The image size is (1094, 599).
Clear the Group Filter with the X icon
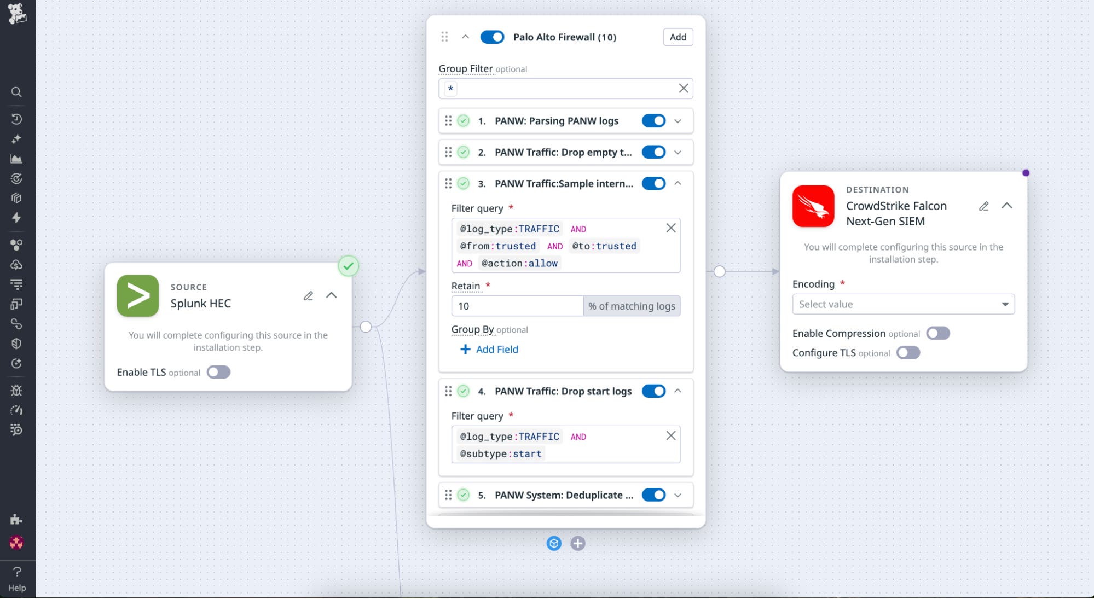[682, 88]
